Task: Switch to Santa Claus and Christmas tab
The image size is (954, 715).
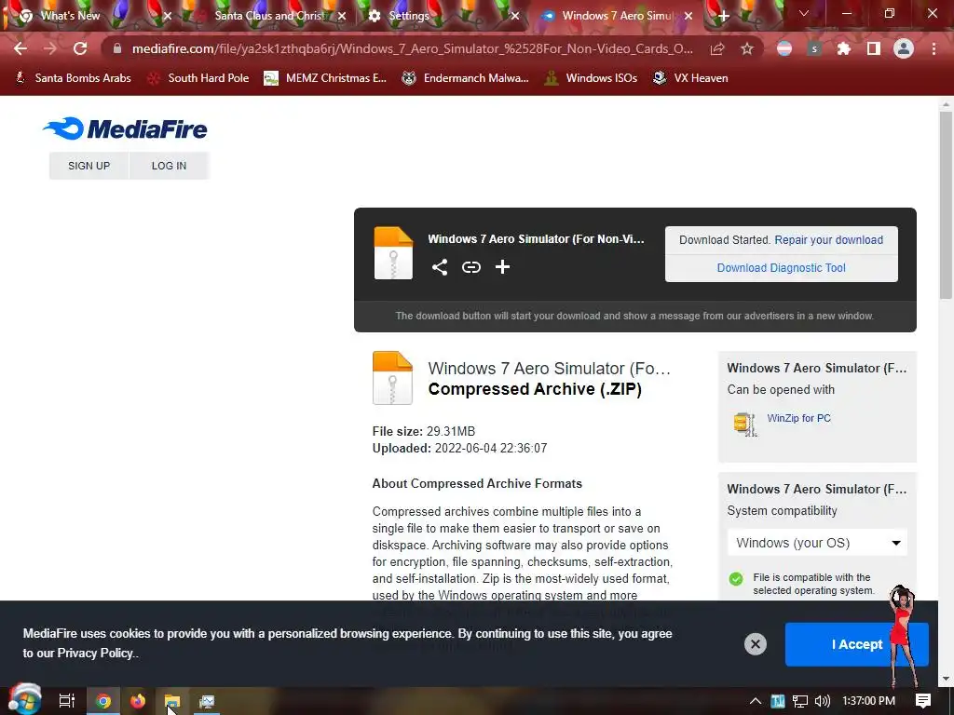Action: (269, 16)
